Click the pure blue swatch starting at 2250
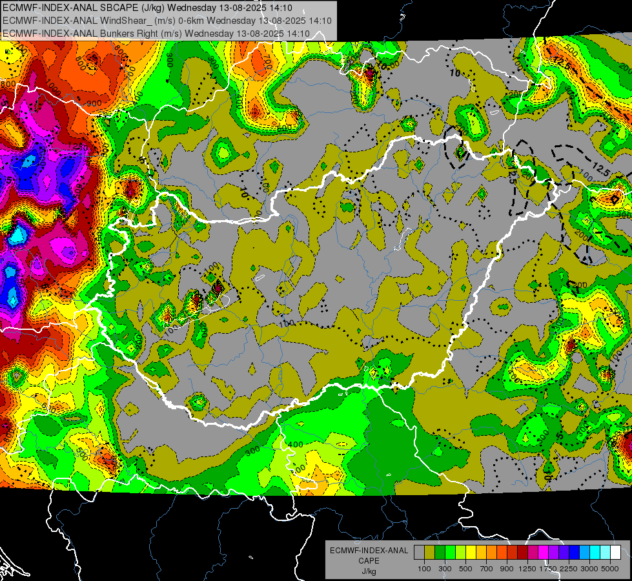This screenshot has width=632, height=581. [575, 553]
